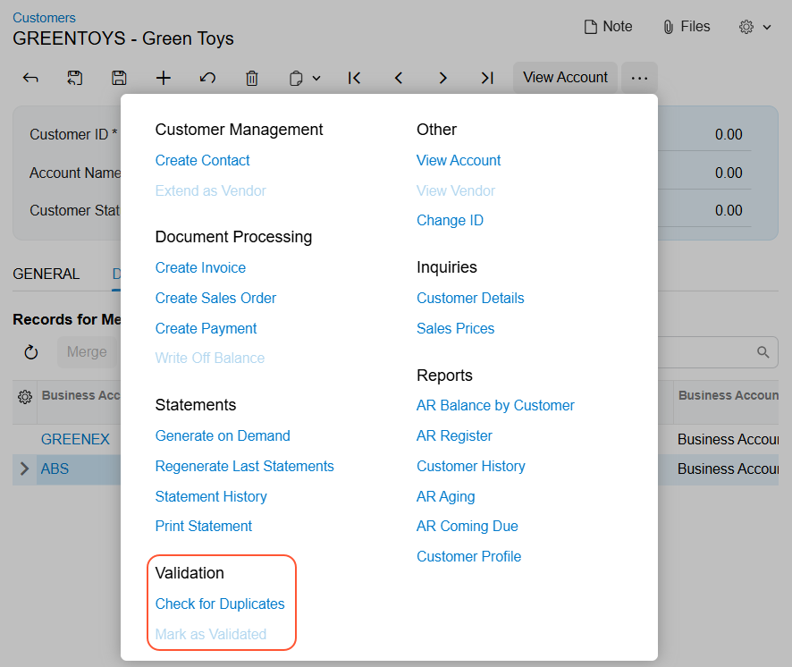This screenshot has width=792, height=667.
Task: Click Write Off Balance entry
Action: (210, 358)
